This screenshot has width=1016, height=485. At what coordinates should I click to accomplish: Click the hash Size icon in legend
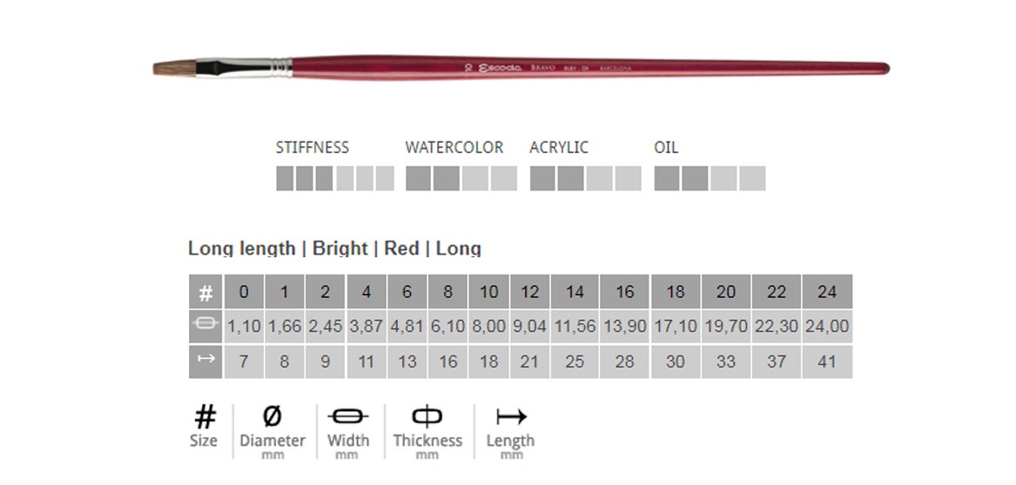[x=204, y=418]
